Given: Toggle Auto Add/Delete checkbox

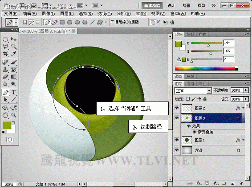Looking at the screenshot, I should [112, 21].
